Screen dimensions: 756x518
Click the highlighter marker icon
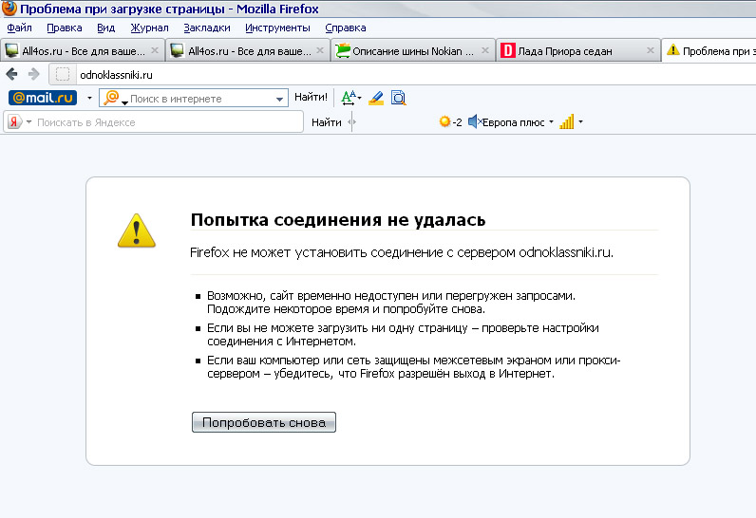coord(376,98)
